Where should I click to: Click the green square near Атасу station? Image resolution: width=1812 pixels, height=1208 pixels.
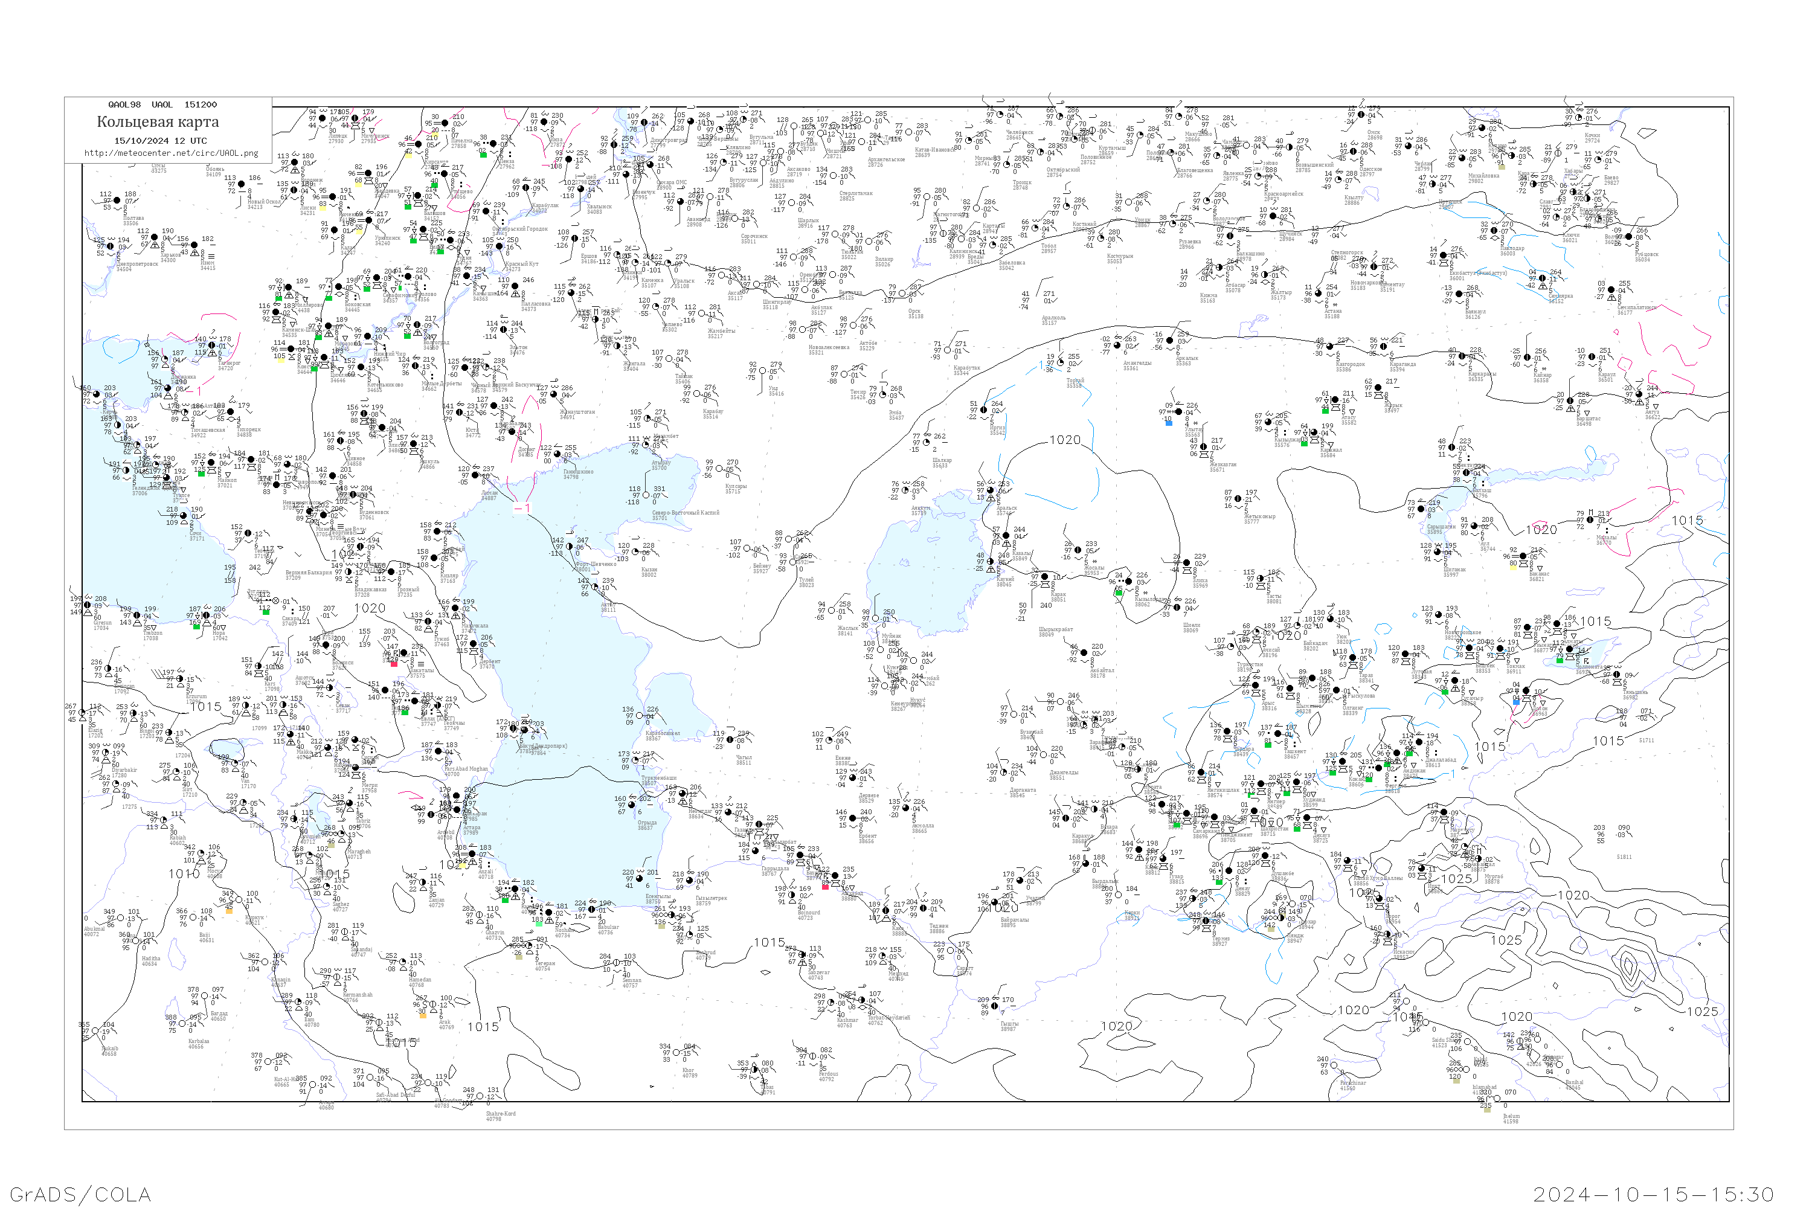tap(1325, 411)
